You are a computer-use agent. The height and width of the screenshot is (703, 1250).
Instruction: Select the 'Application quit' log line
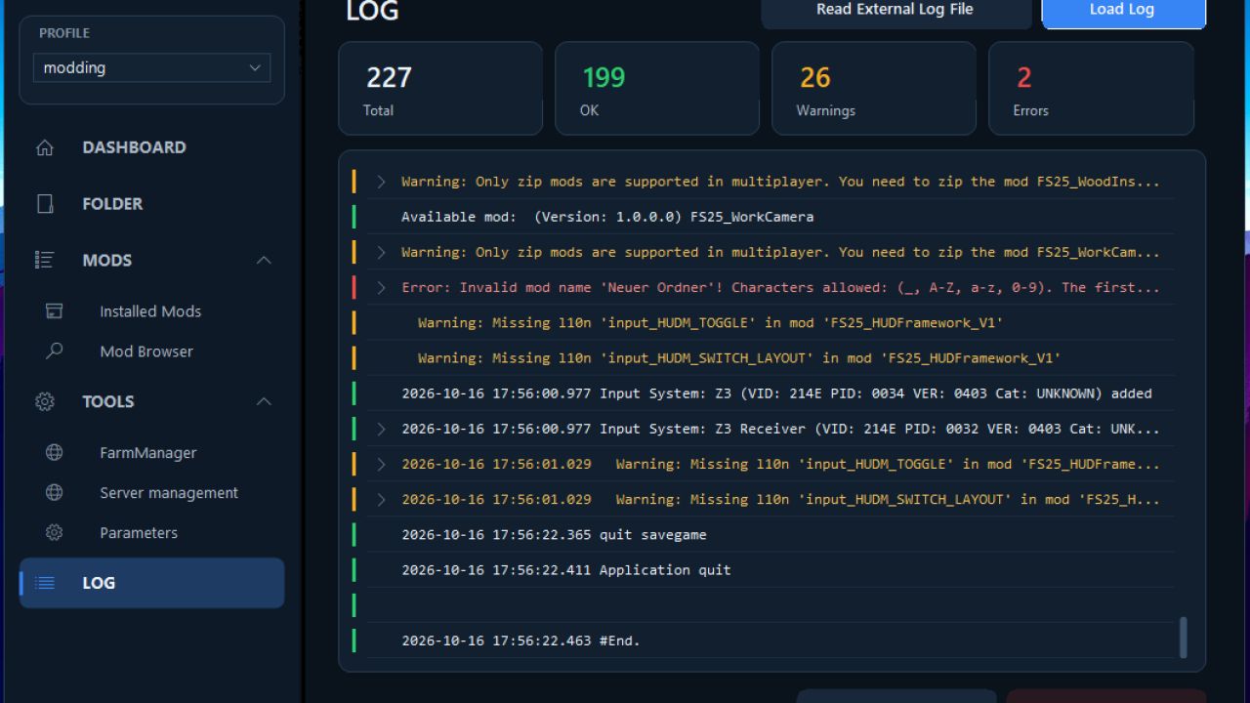click(764, 570)
